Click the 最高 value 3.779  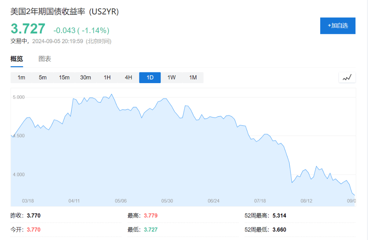pos(150,215)
